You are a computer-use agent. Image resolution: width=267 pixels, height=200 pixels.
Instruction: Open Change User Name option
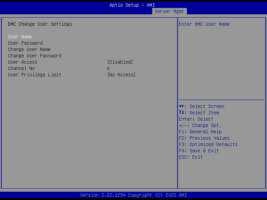[29, 49]
